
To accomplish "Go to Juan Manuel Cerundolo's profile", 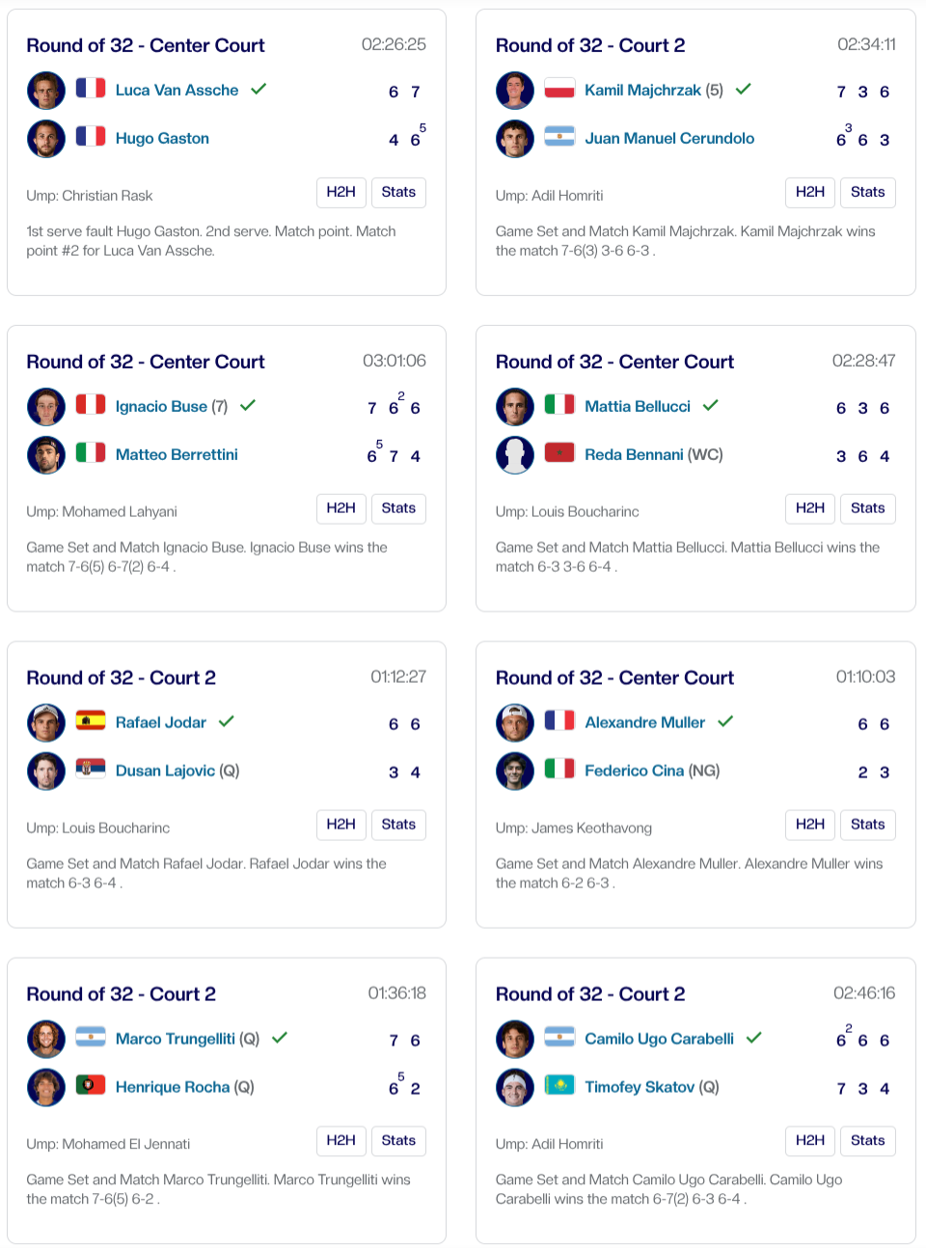I will pyautogui.click(x=669, y=138).
